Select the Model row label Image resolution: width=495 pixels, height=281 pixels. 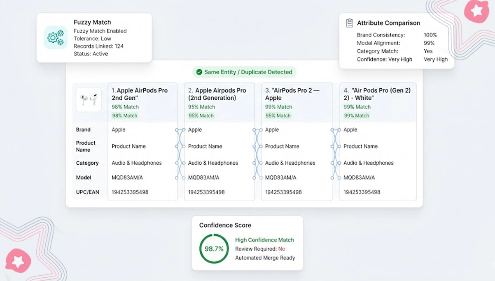[x=84, y=177]
